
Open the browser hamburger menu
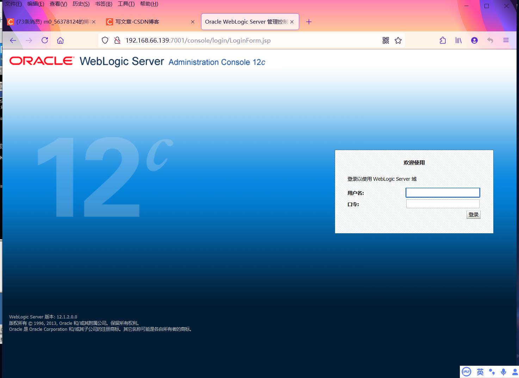coord(506,41)
